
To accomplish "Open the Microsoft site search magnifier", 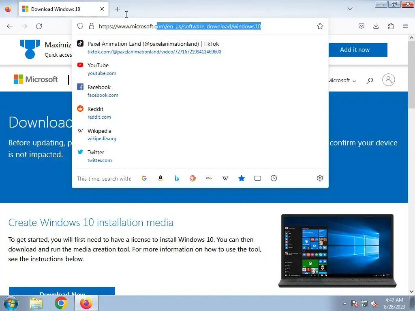I will (370, 81).
